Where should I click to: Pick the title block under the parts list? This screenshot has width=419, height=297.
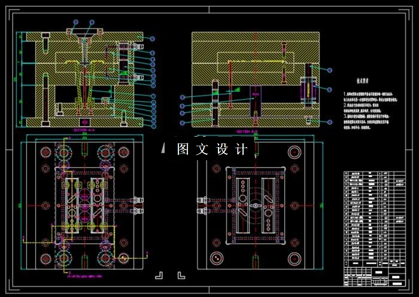(x=374, y=277)
